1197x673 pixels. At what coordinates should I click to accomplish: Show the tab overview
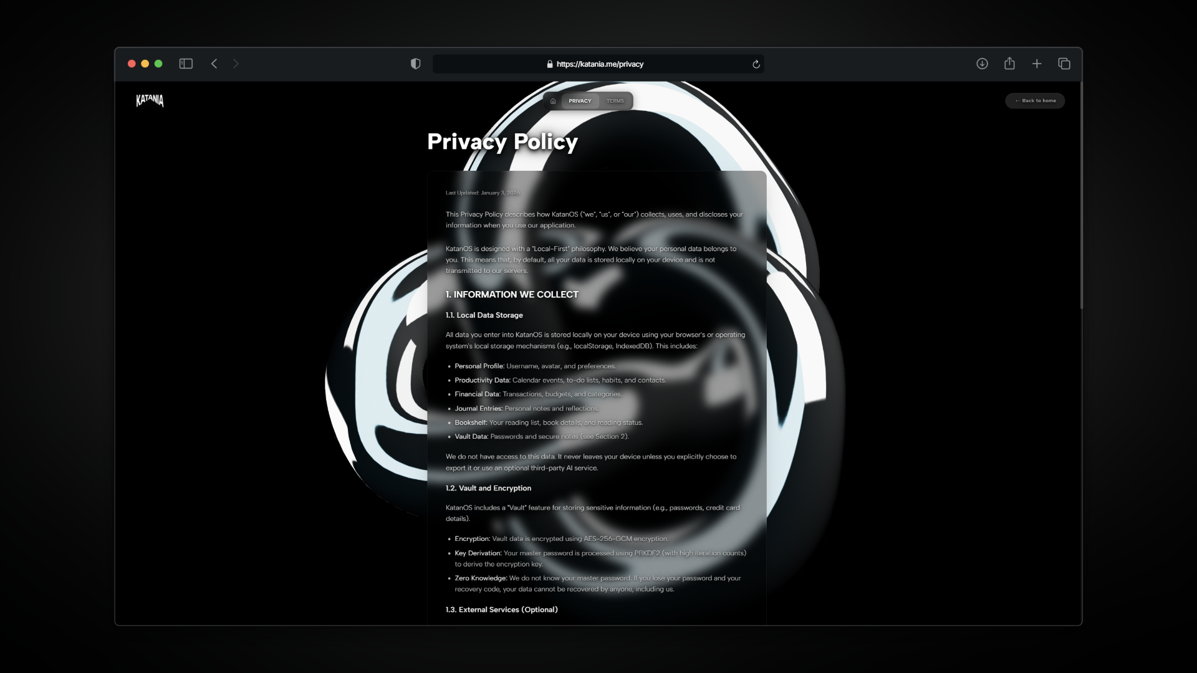pyautogui.click(x=1064, y=64)
